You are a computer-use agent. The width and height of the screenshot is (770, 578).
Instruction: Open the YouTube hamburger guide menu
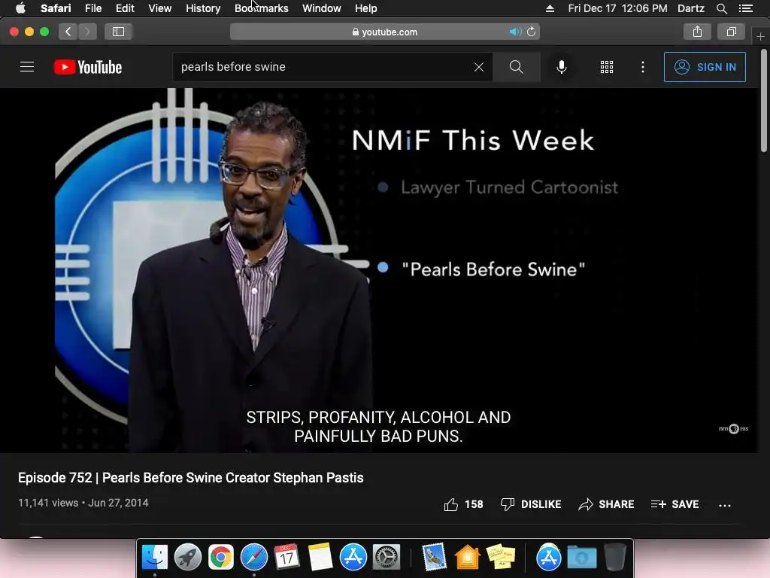[27, 67]
